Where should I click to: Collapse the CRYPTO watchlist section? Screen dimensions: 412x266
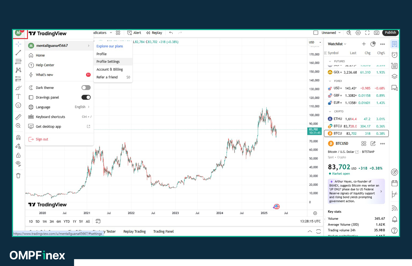[330, 112]
